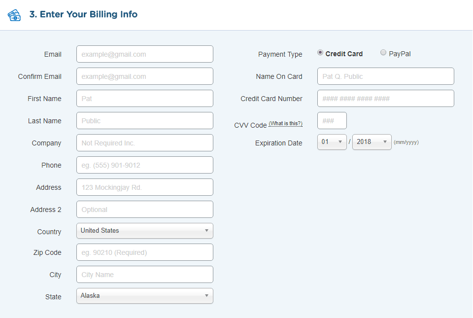473x318 pixels.
Task: Click the optional Address 2 field
Action: (144, 209)
